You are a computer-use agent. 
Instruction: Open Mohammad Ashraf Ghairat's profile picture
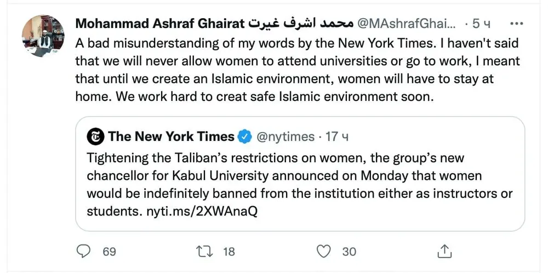coord(39,36)
